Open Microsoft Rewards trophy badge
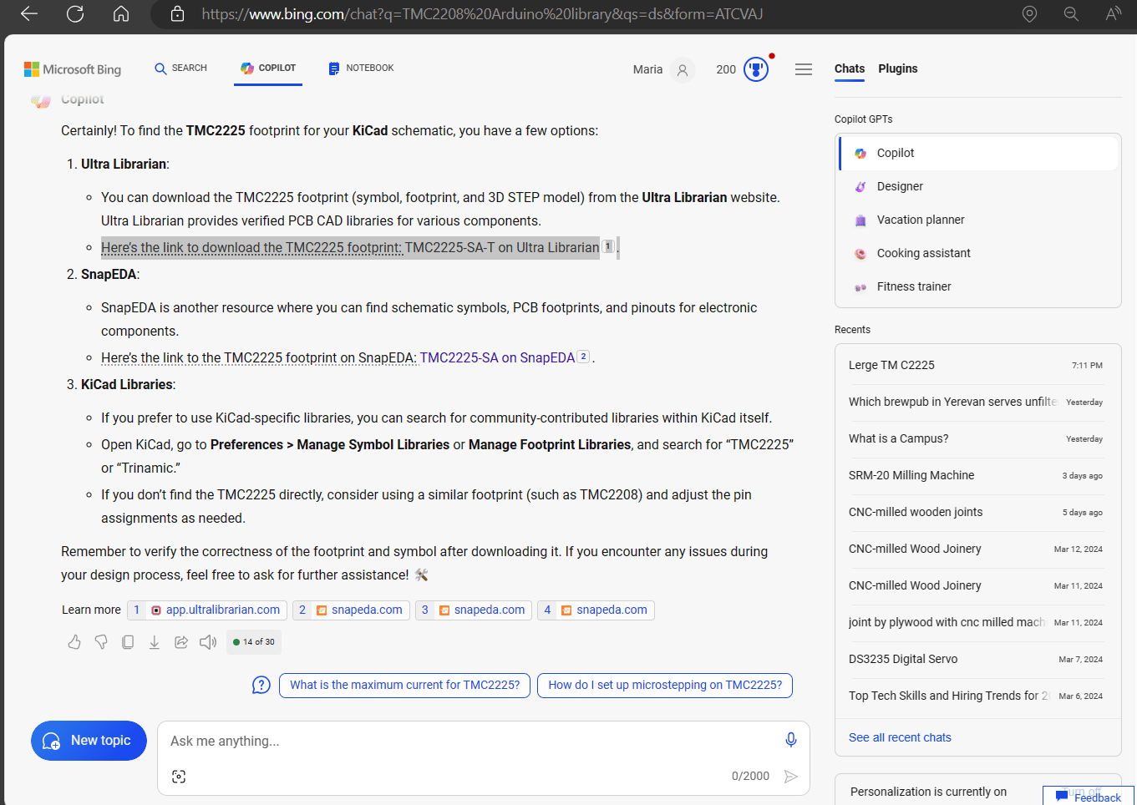Image resolution: width=1137 pixels, height=805 pixels. point(756,69)
